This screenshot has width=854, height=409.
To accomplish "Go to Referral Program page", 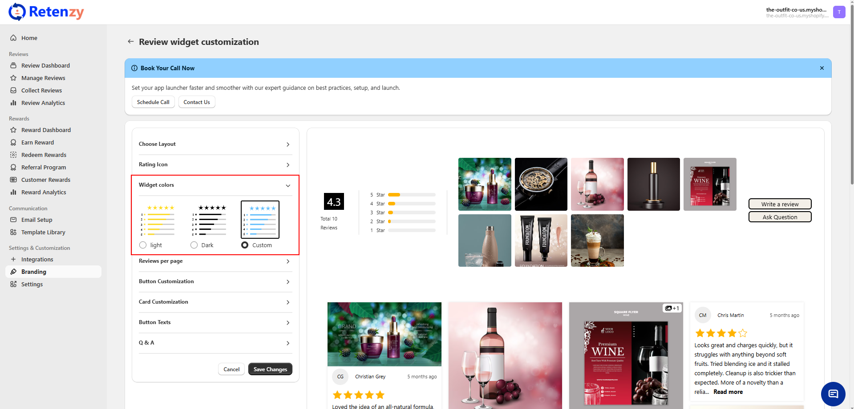I will point(44,167).
